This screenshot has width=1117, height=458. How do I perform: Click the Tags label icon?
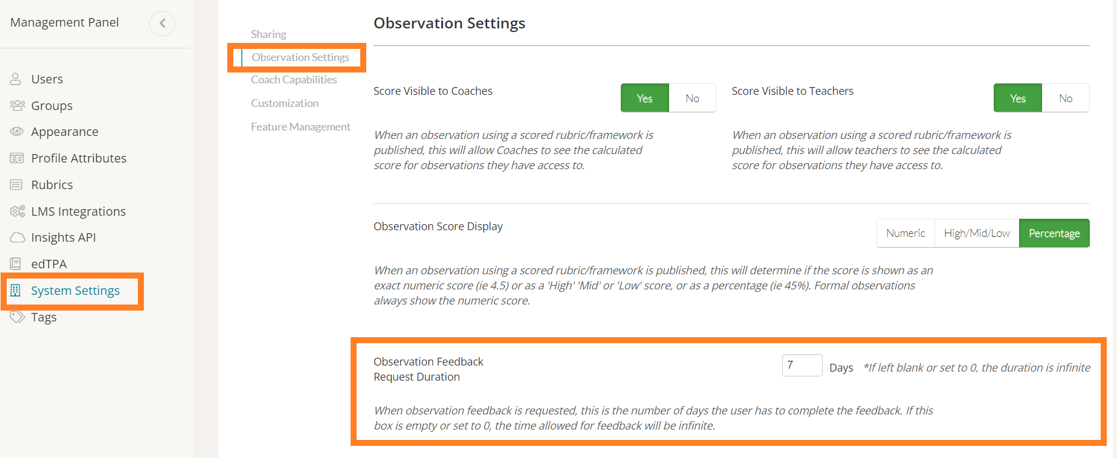click(x=17, y=317)
